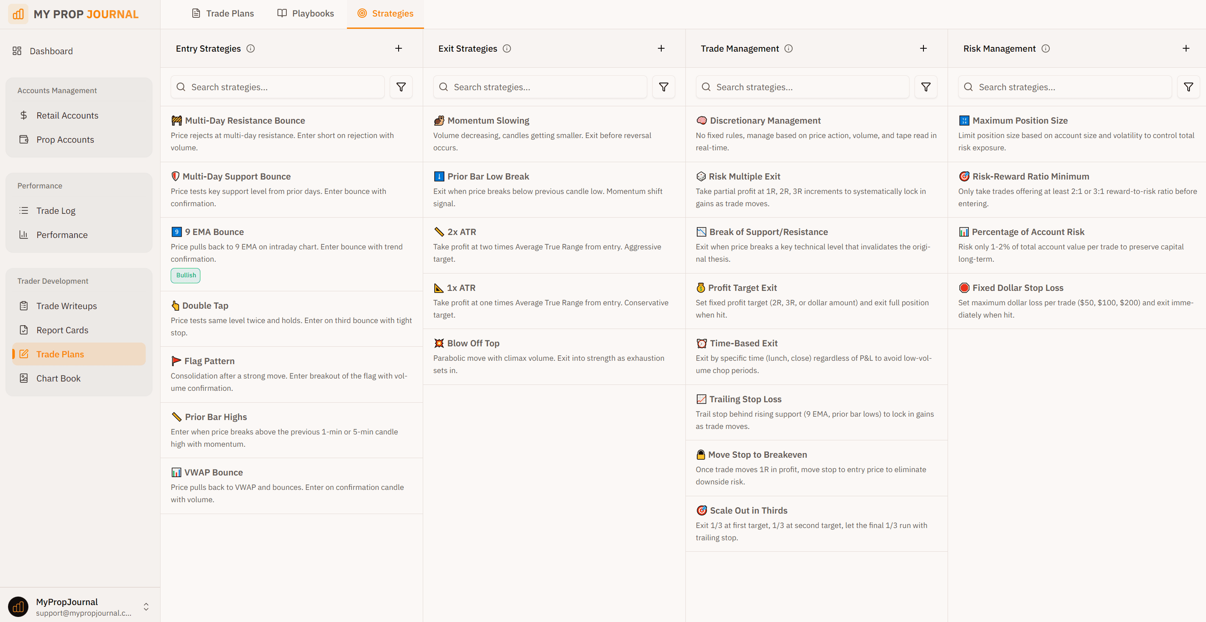Click the Performance bar chart icon

pos(24,235)
